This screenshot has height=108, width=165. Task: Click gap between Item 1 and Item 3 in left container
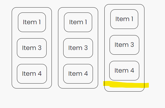pyautogui.click(x=32, y=35)
